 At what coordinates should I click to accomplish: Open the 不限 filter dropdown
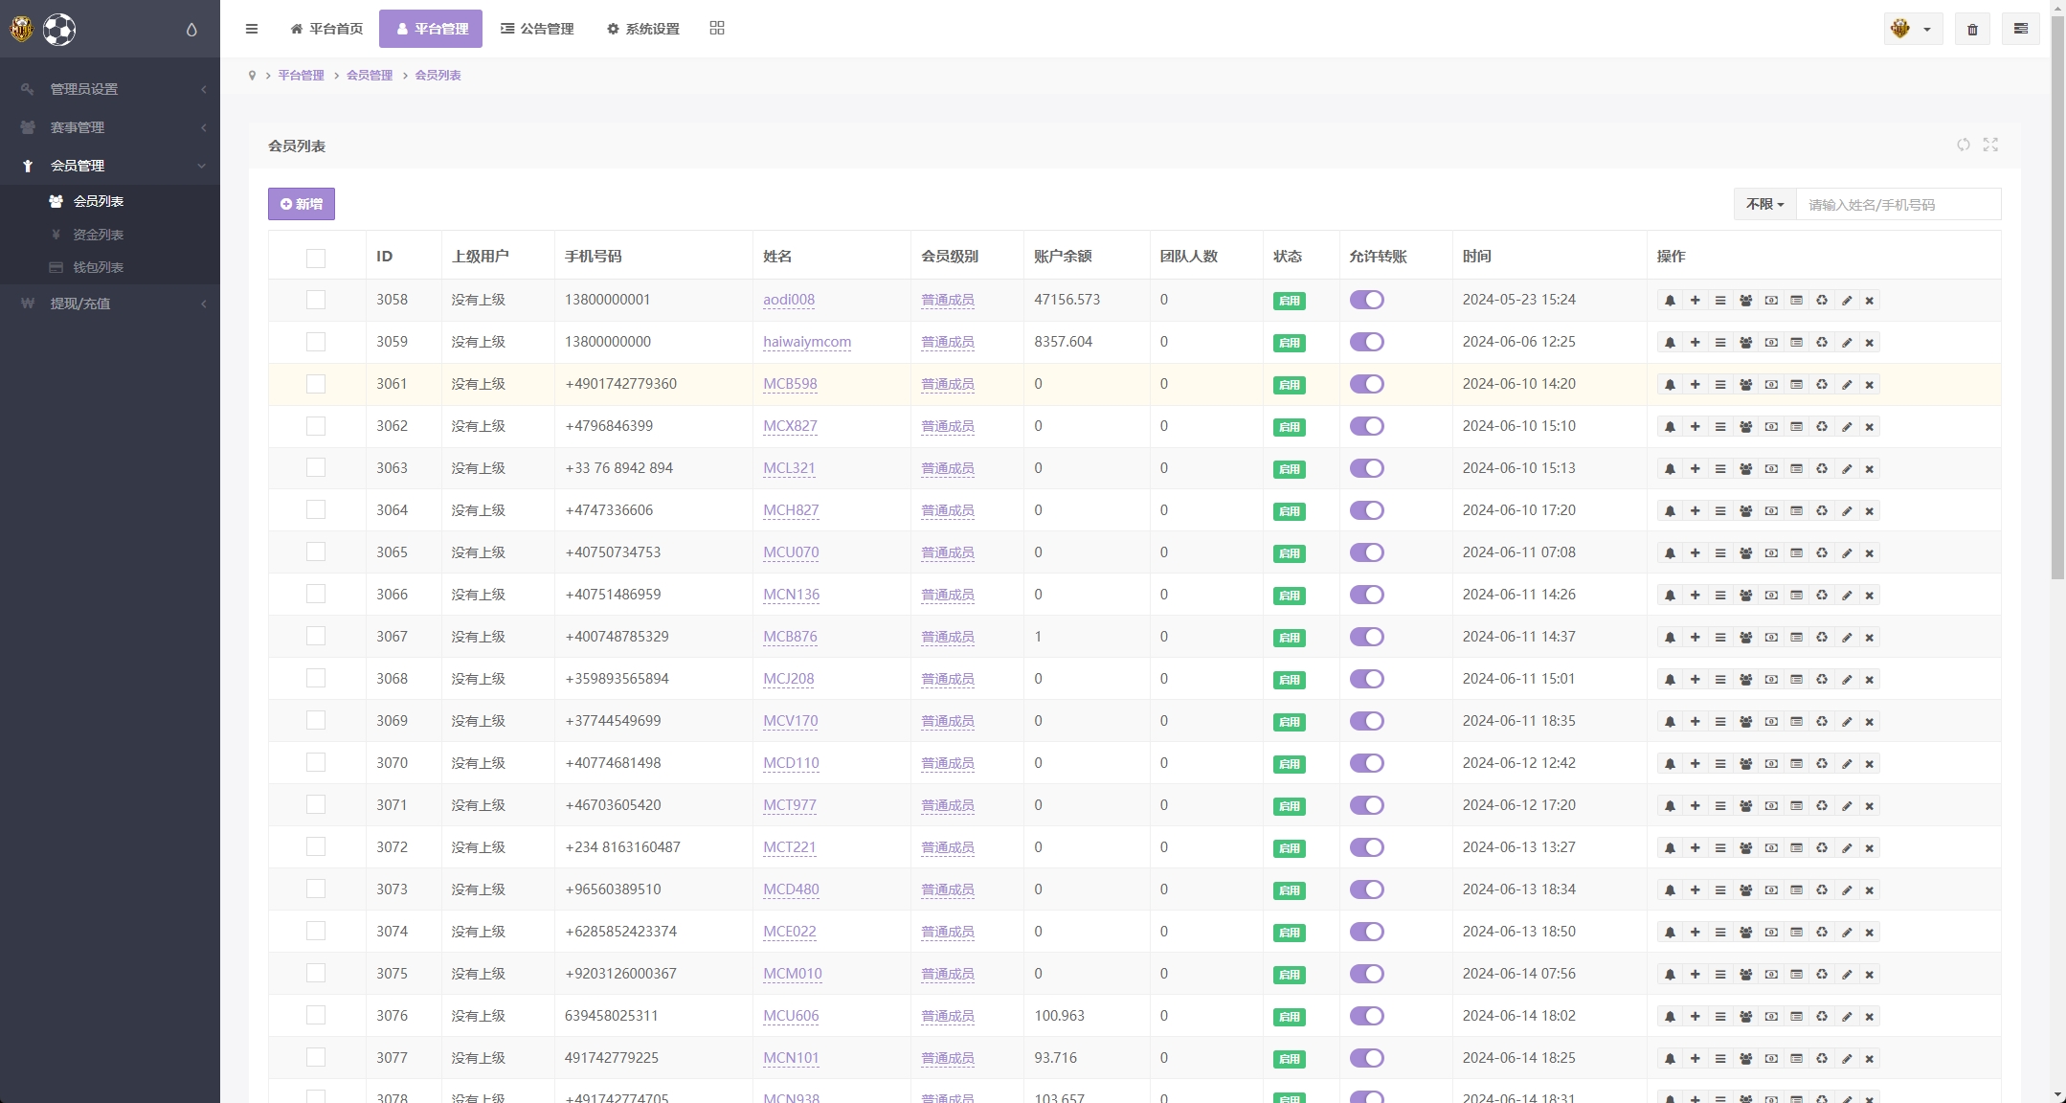[x=1763, y=204]
